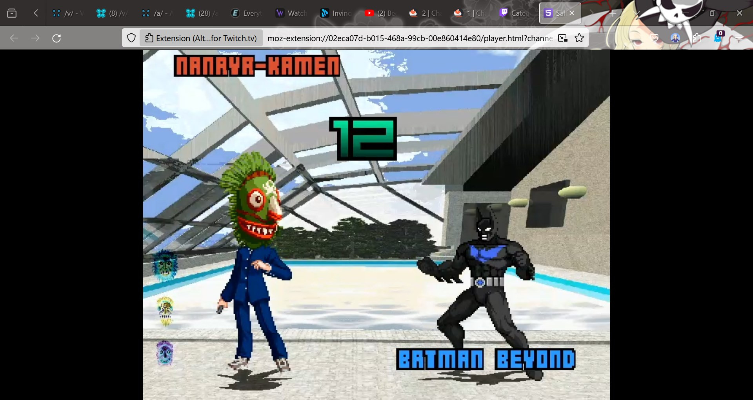The width and height of the screenshot is (753, 400).
Task: Click the extension icon with 0 badge
Action: pyautogui.click(x=718, y=37)
